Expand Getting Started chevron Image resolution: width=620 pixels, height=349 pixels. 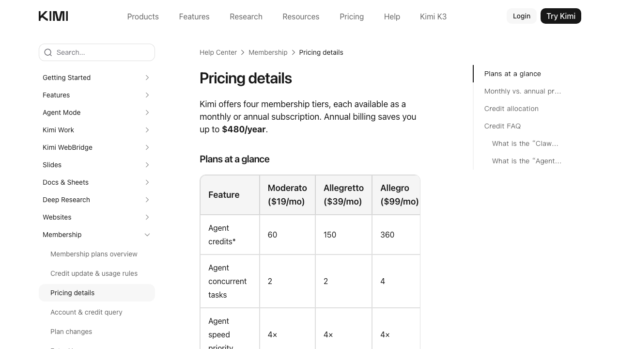tap(147, 78)
